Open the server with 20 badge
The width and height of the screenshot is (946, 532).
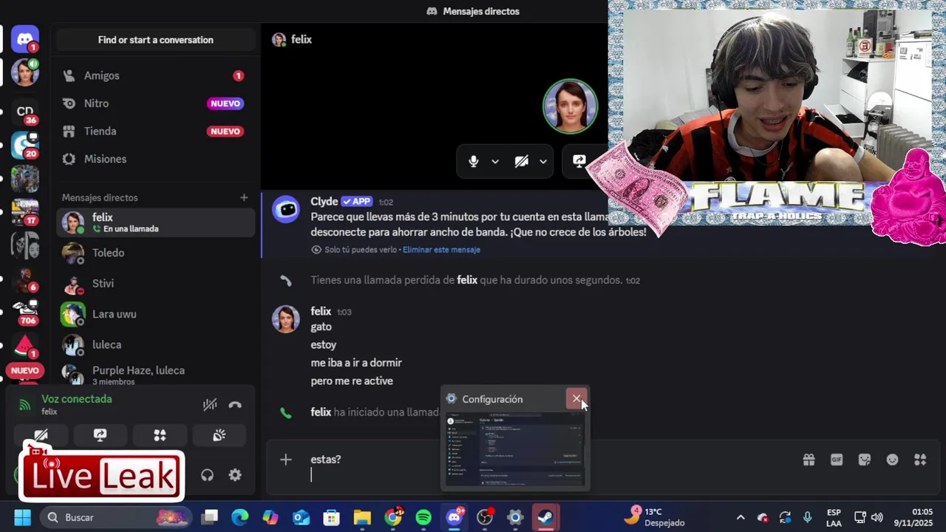click(25, 145)
